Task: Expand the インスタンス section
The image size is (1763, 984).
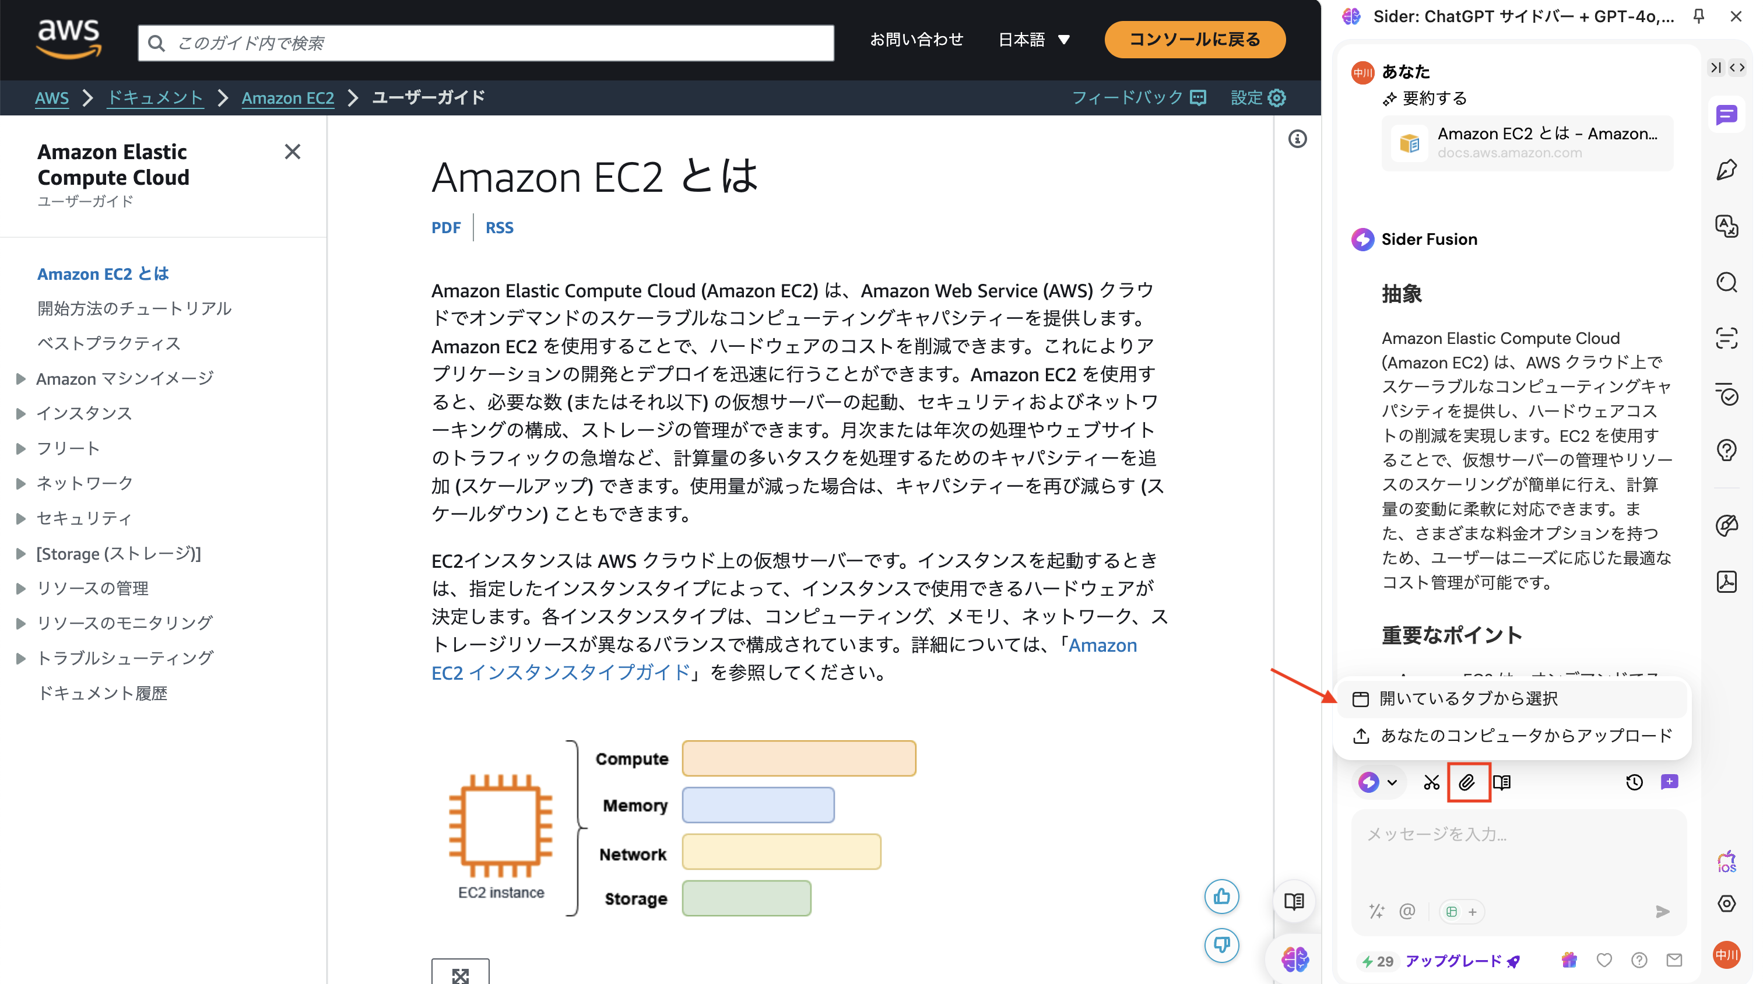Action: 20,413
